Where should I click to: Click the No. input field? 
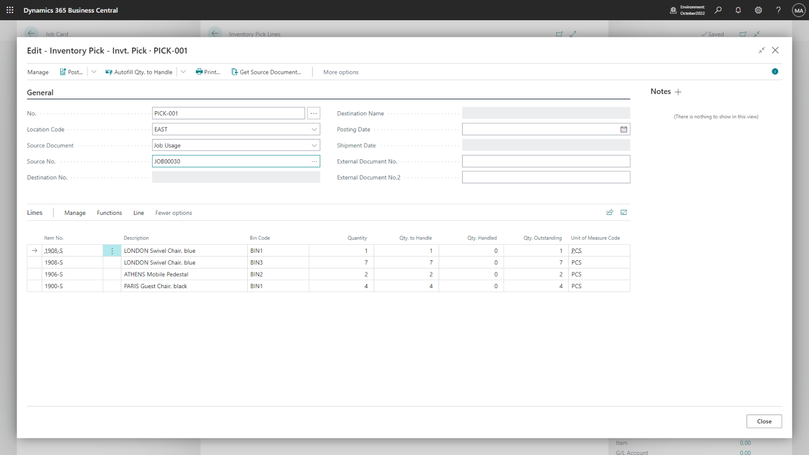pos(229,113)
